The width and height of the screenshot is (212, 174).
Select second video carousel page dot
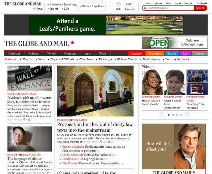click(x=173, y=115)
